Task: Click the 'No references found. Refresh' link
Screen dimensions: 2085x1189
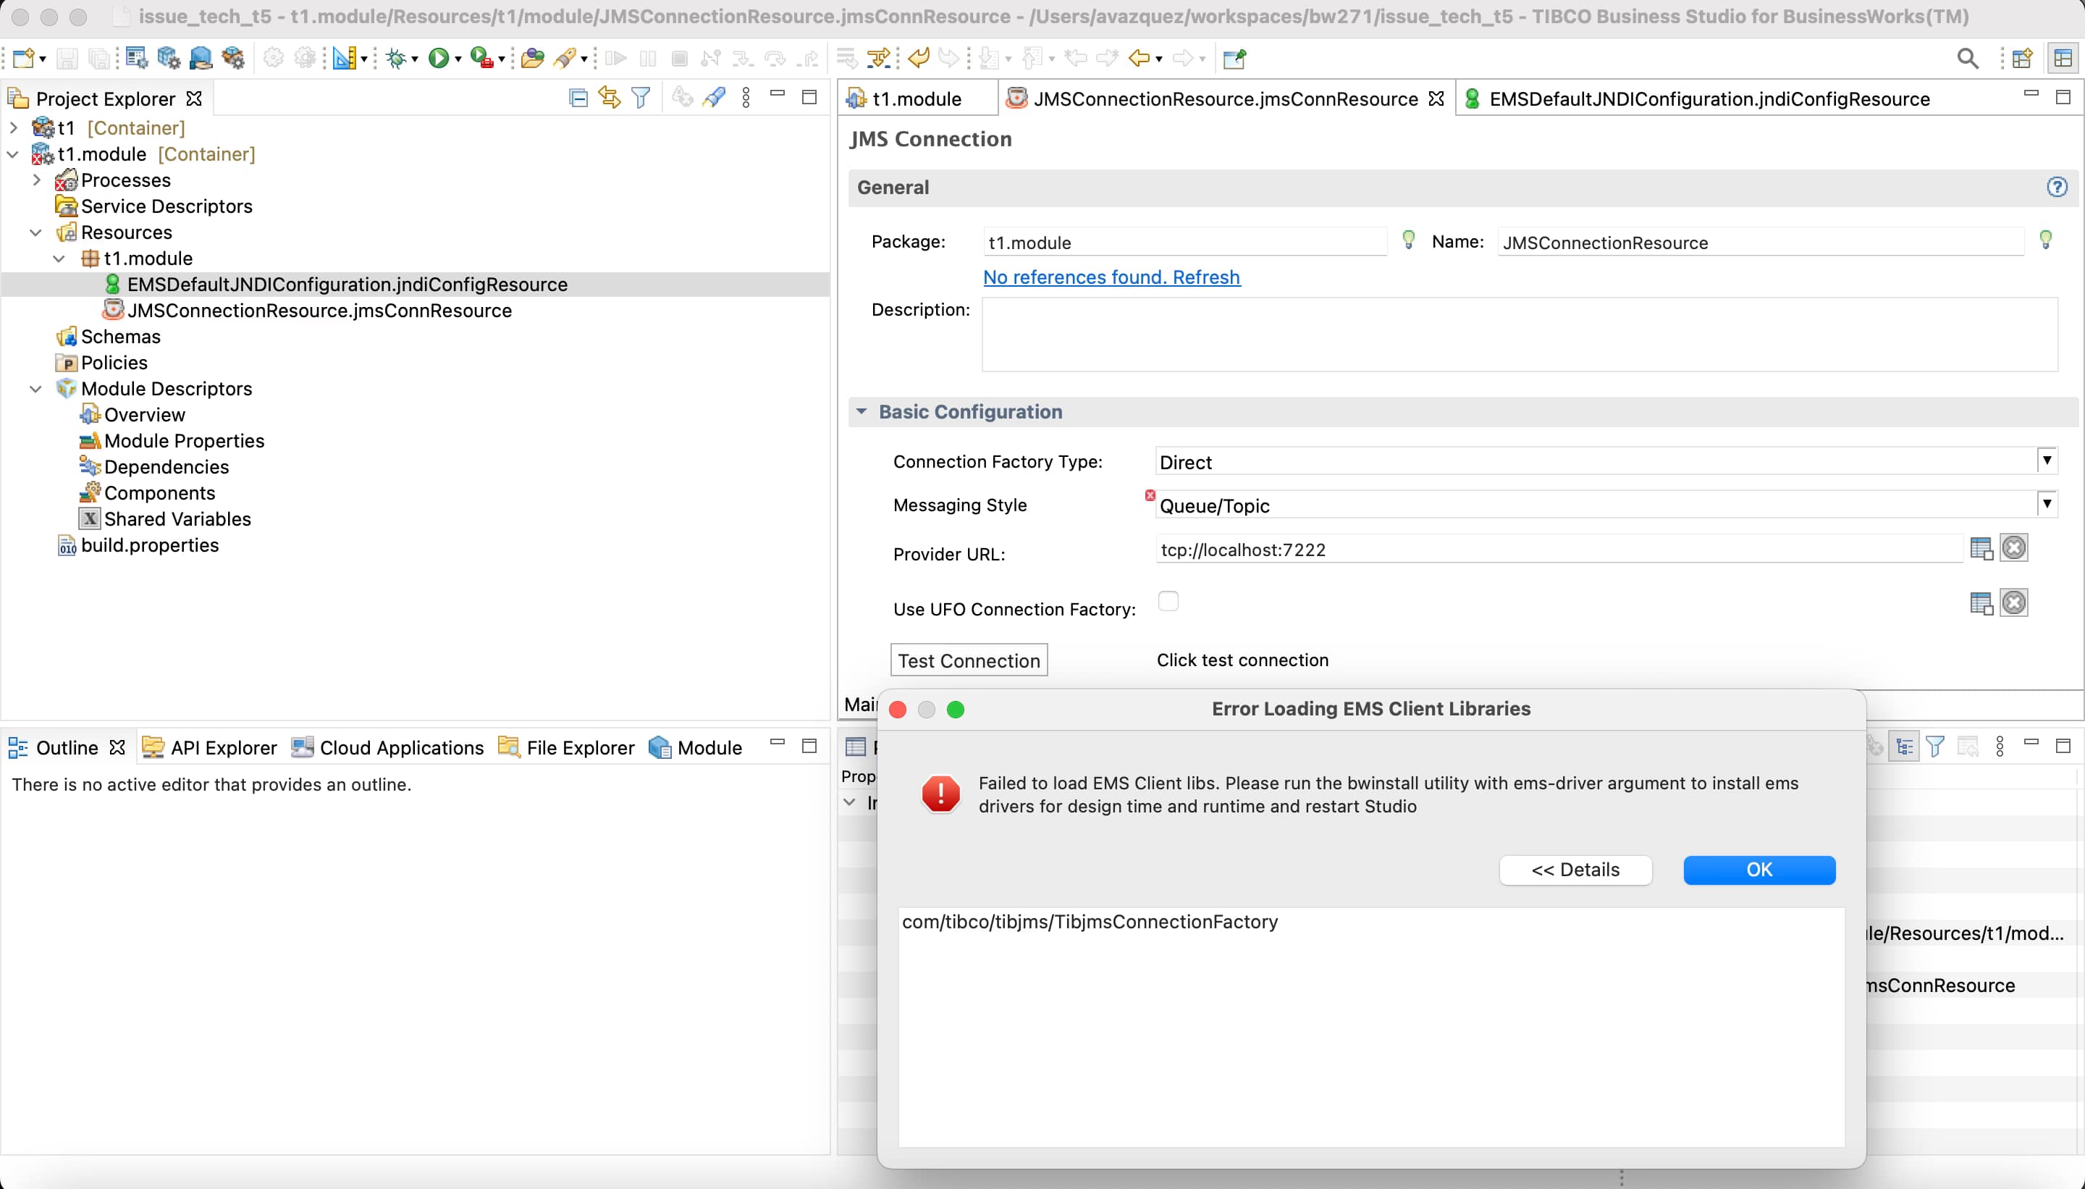Action: (x=1112, y=277)
